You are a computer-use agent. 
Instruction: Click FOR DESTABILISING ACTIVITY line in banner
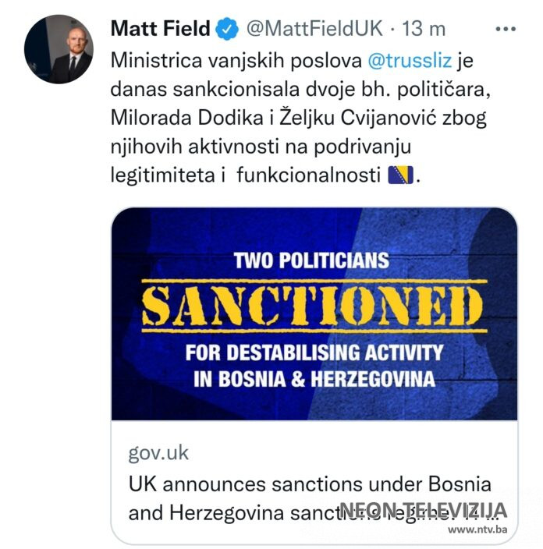click(314, 352)
